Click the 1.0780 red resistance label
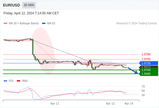The image size is (159, 108). [146, 54]
